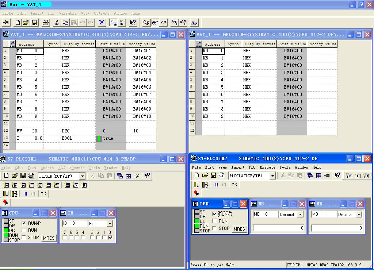Click the I 0.0 address cell
374x270 pixels.
(30, 138)
